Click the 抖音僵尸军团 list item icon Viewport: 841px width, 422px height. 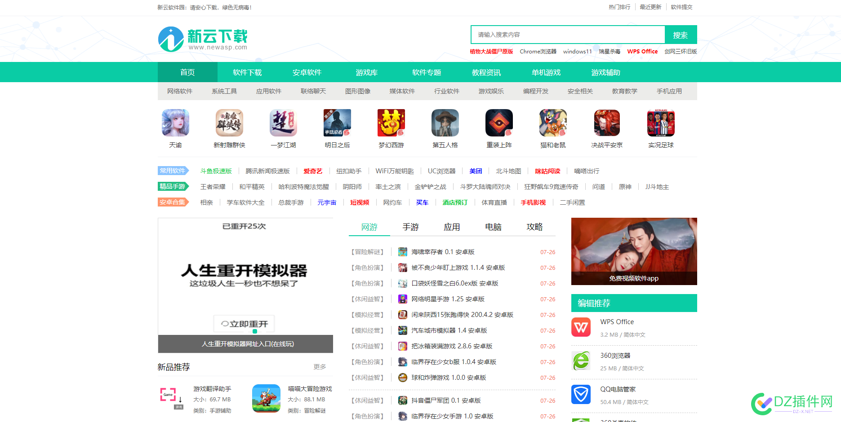coord(403,400)
